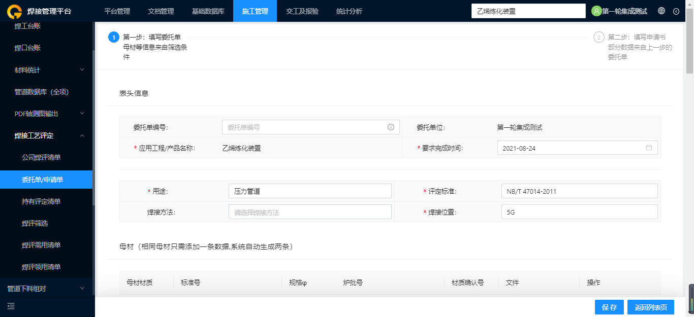This screenshot has height=317, width=694.
Task: Click 材质确认号 column header
Action: [468, 283]
